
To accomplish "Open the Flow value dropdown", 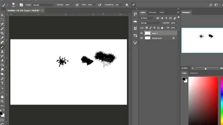I will coord(95,5).
